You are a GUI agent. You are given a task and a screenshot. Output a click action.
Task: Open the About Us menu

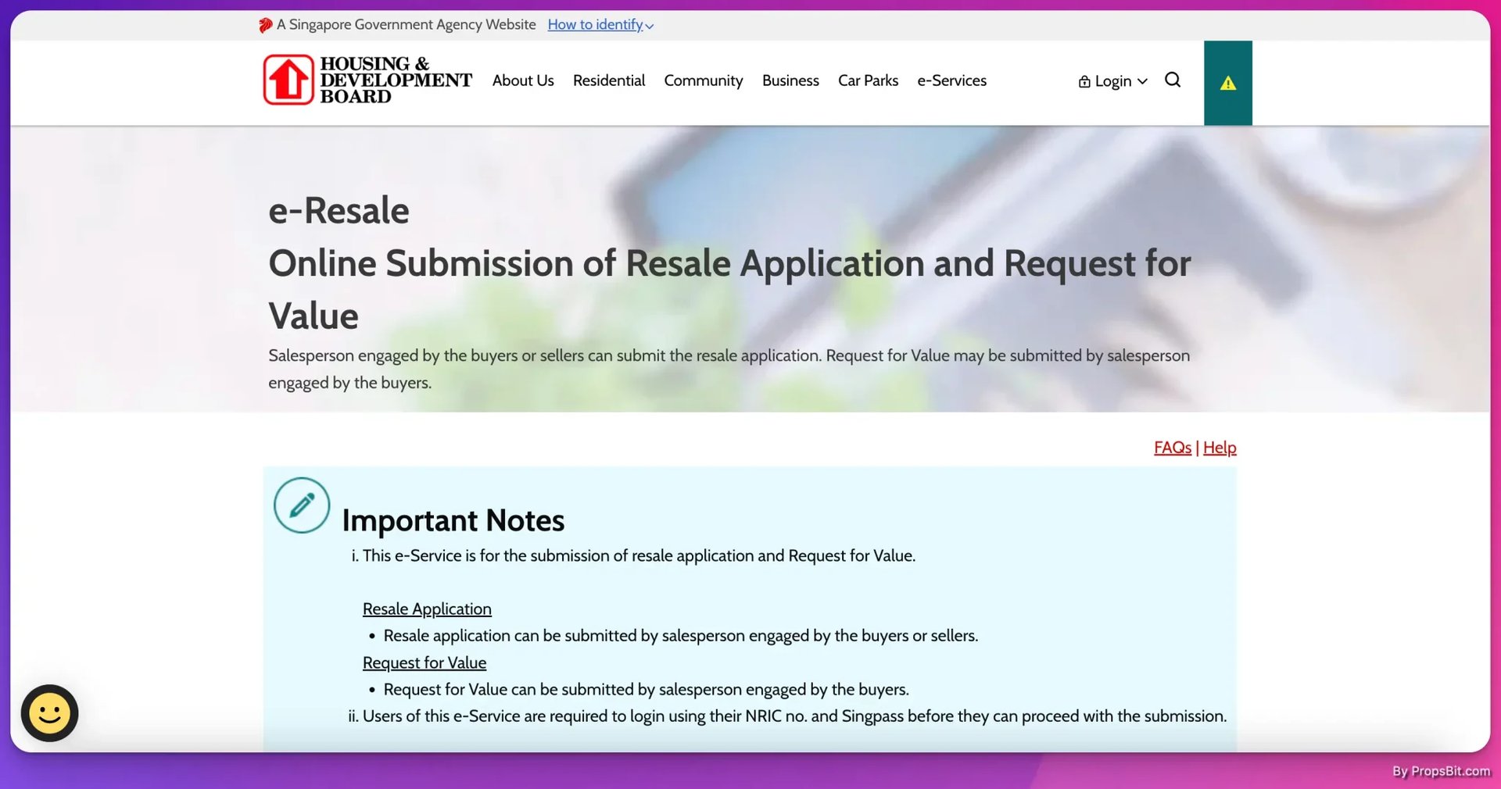[522, 80]
